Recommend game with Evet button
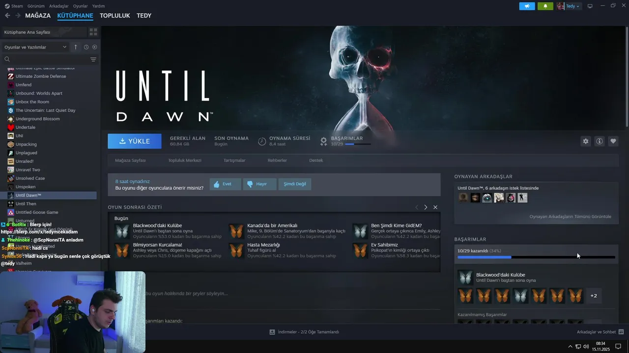Screen dimensions: 629x353 (x=226, y=184)
